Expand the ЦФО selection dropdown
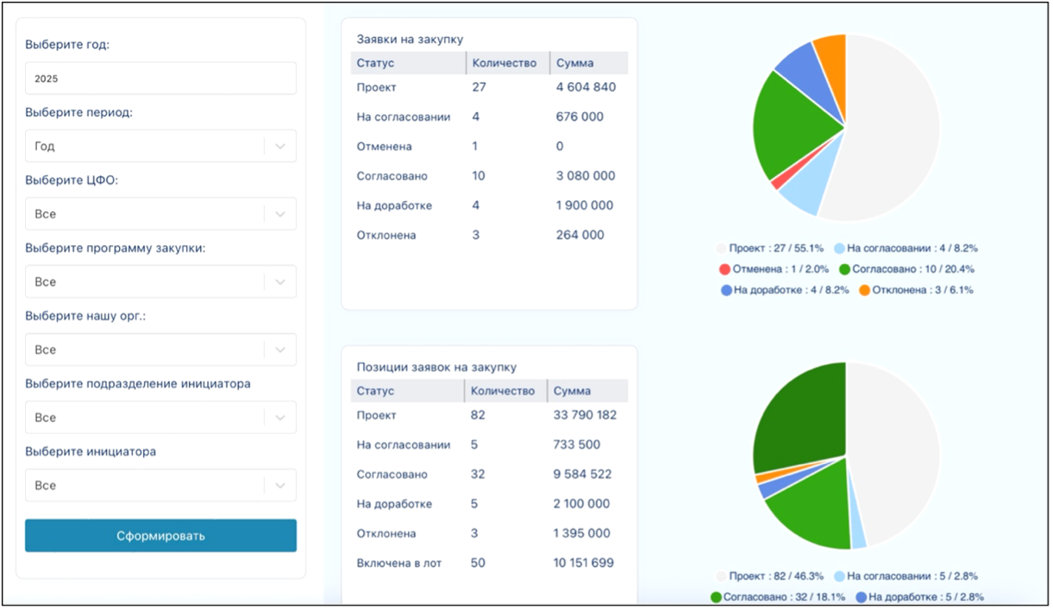Screen dimensions: 1053x611 (160, 214)
